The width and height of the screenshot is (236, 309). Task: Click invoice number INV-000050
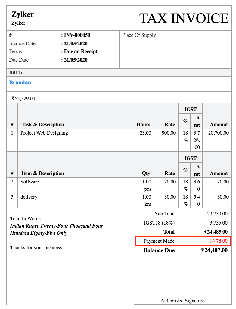pos(77,35)
